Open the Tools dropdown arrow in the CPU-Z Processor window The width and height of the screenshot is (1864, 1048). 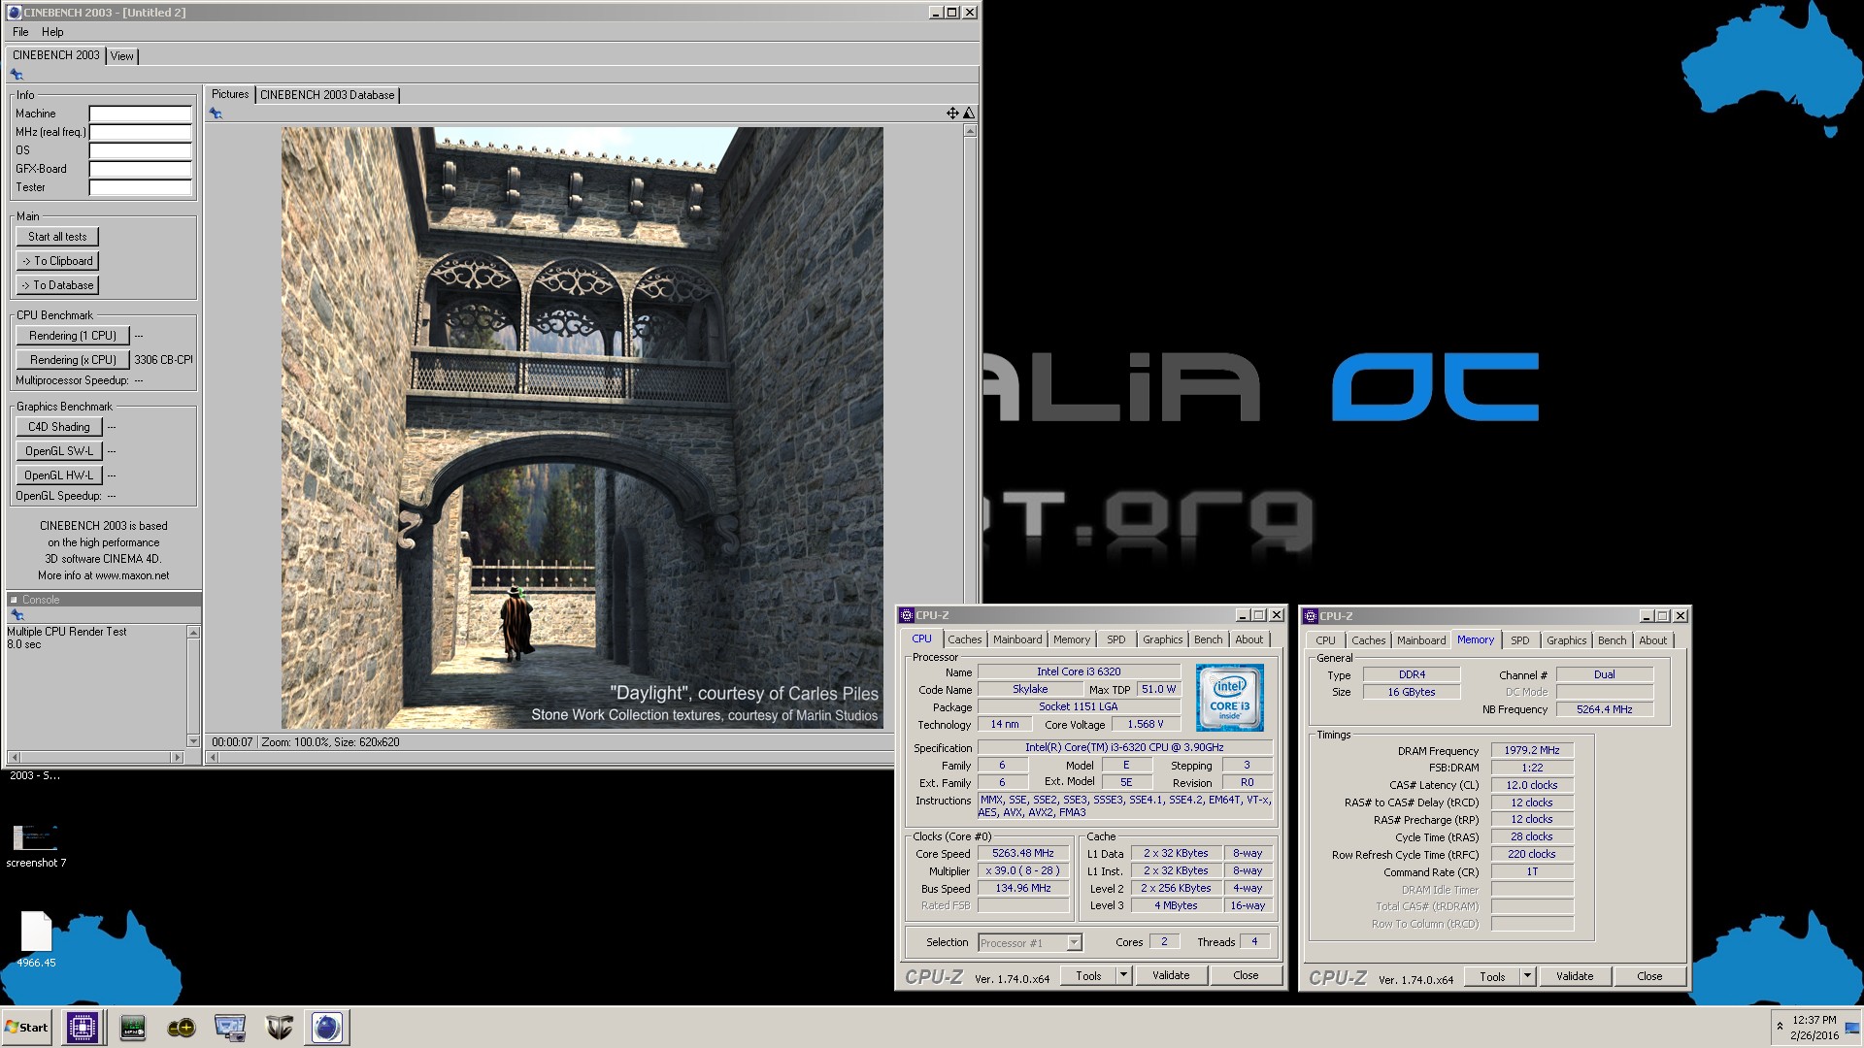point(1124,975)
